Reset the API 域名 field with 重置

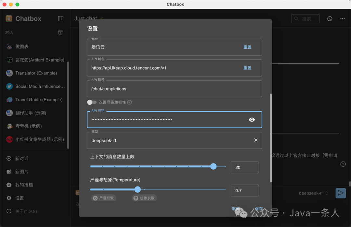247,68
